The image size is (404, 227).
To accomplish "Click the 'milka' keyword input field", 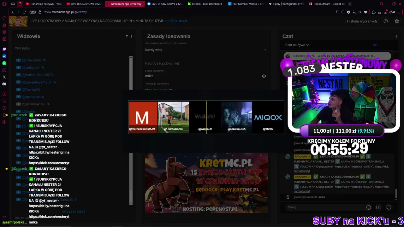I will coord(202,76).
